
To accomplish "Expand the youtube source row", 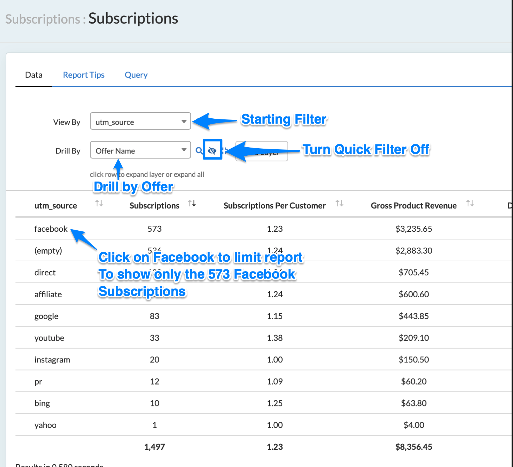I will pyautogui.click(x=49, y=338).
